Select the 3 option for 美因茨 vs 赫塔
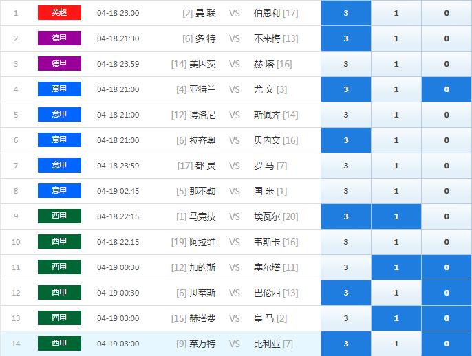The image size is (472, 356). pos(346,64)
